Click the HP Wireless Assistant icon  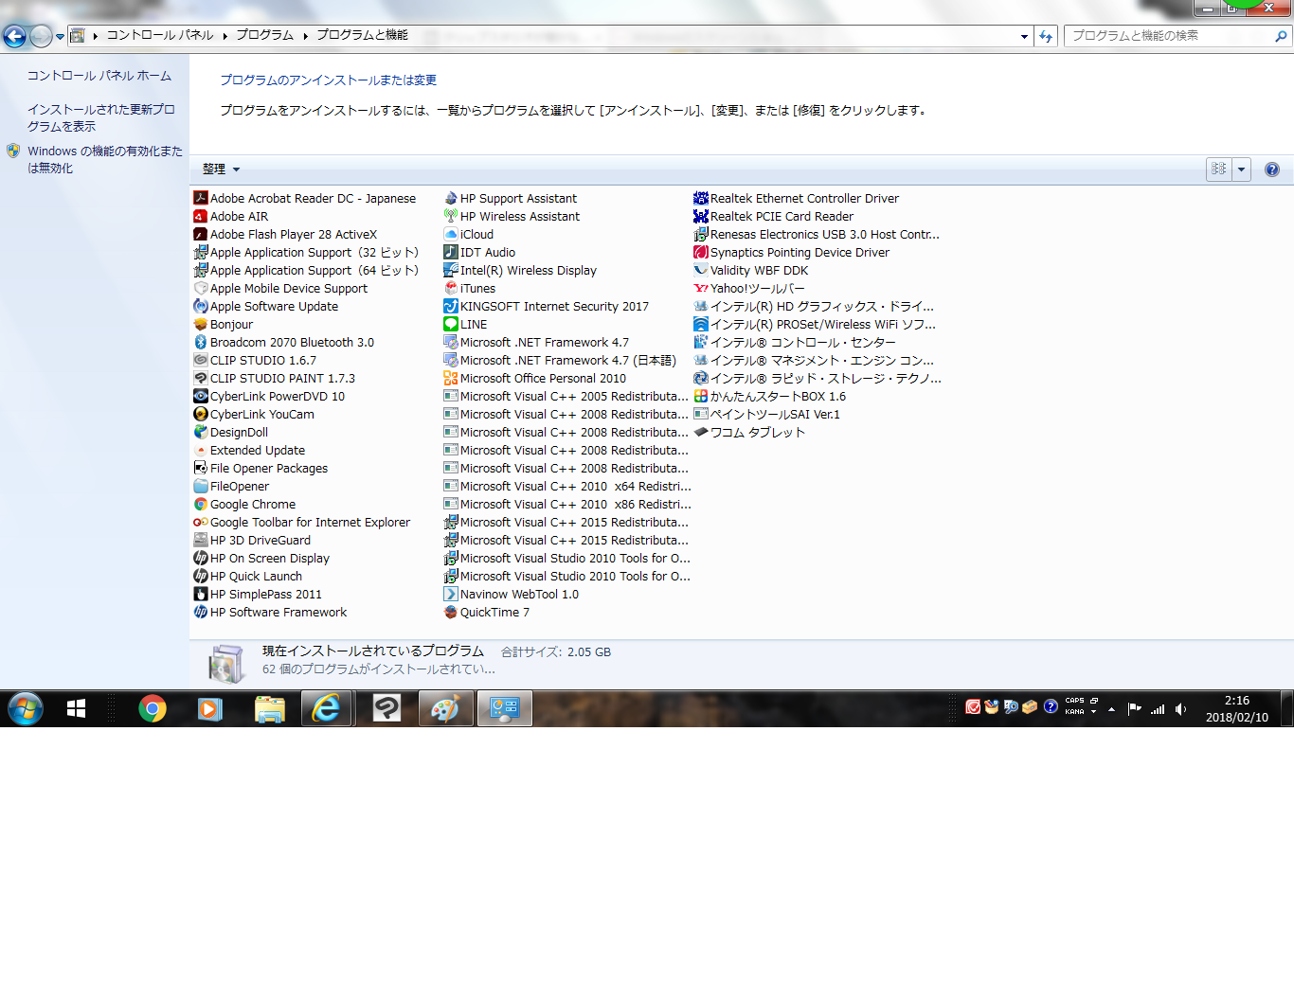[451, 216]
